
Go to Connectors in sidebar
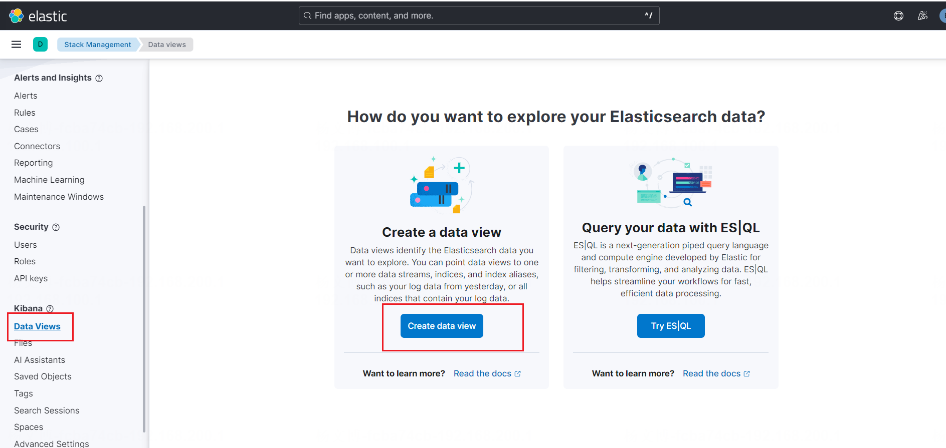37,146
